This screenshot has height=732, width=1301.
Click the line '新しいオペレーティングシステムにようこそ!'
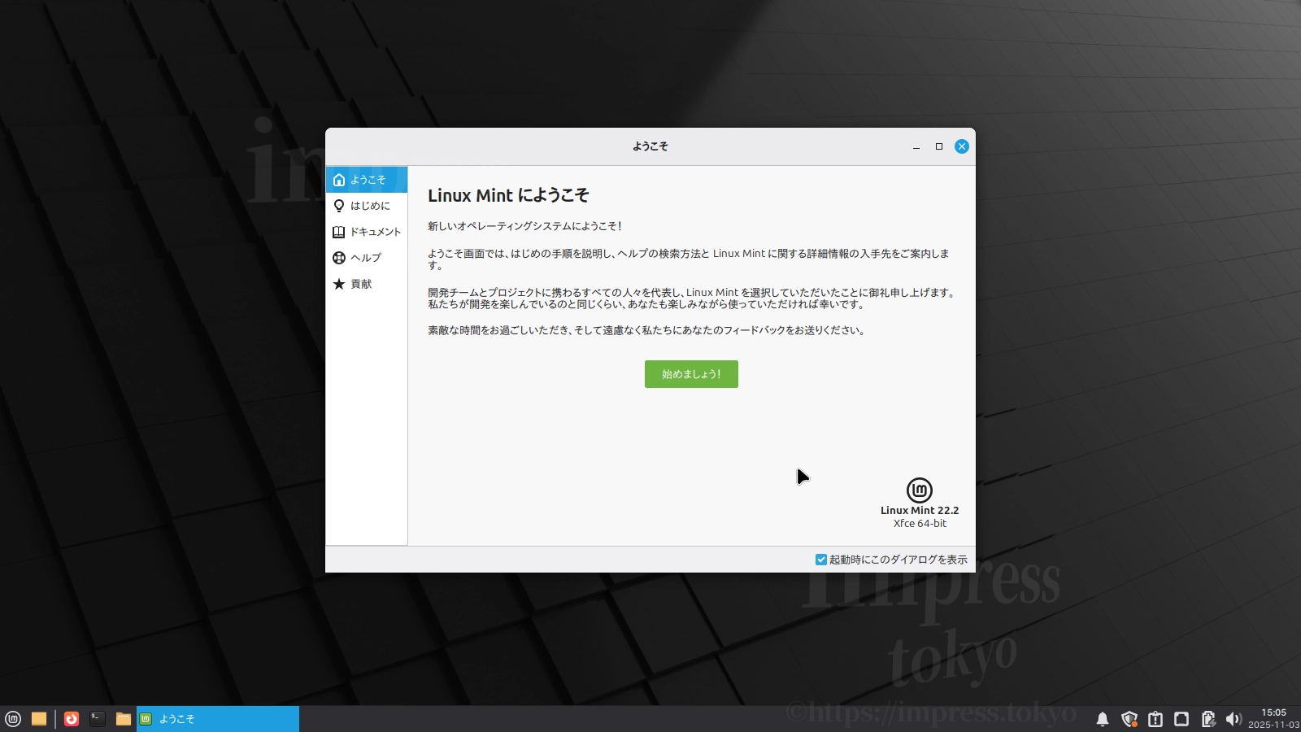point(524,226)
